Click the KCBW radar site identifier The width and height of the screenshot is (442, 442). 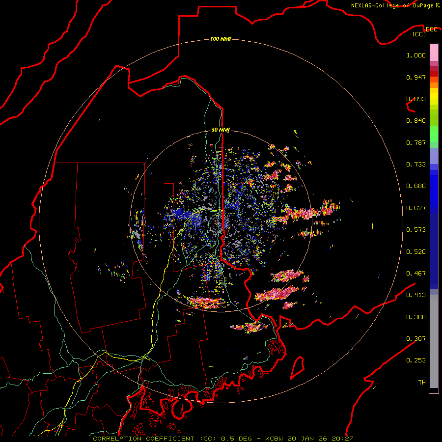275,439
